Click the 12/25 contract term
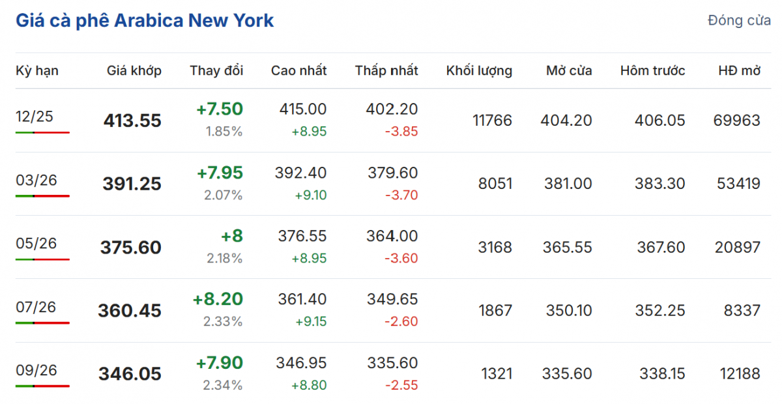782x404 pixels. [35, 117]
